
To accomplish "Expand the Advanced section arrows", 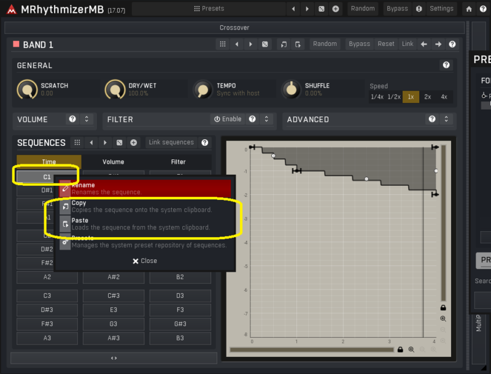I will tap(446, 119).
